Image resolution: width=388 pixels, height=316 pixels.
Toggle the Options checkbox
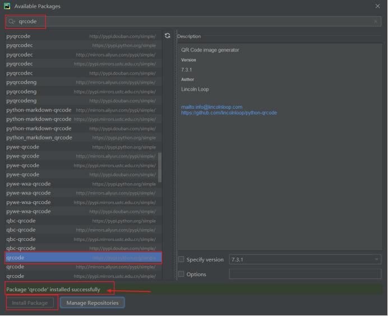pos(181,274)
